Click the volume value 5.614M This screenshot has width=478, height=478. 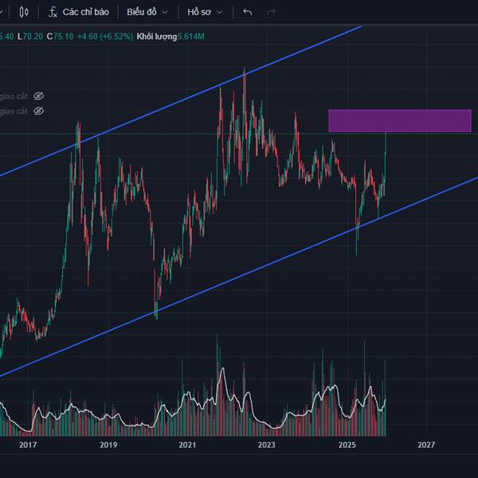191,37
